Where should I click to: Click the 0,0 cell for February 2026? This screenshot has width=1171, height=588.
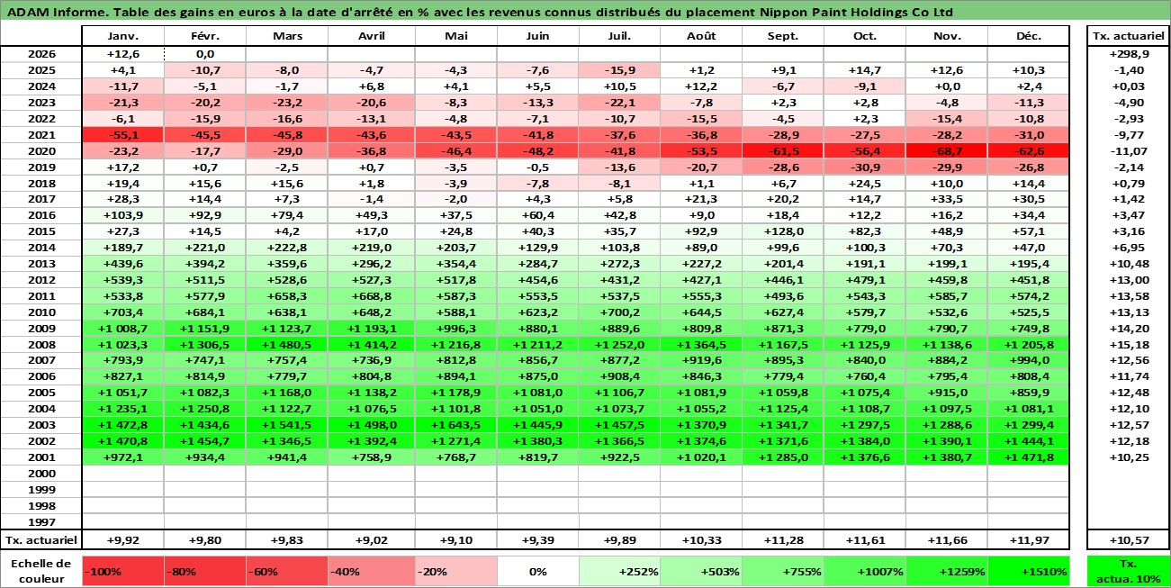[204, 54]
